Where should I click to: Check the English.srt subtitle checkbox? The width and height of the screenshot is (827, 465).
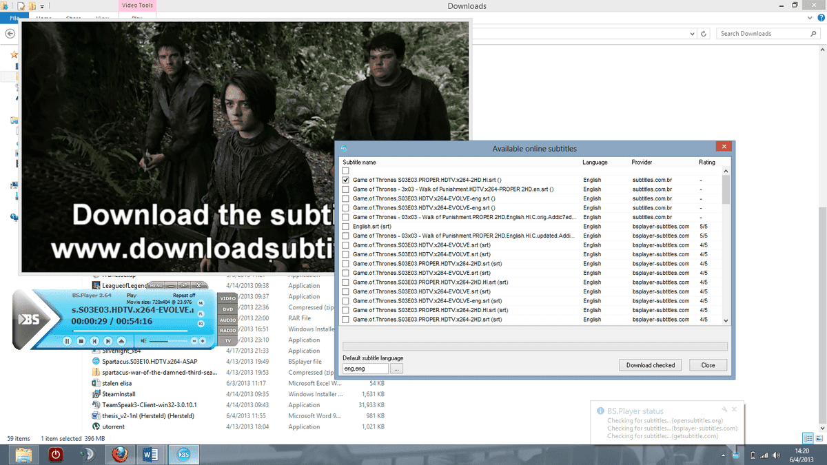346,227
